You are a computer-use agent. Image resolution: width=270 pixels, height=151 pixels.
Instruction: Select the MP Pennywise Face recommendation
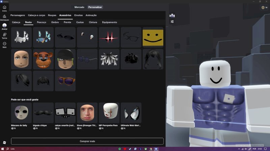(109, 113)
